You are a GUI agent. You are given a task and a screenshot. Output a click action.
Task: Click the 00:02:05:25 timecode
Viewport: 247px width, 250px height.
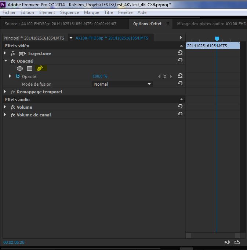(x=14, y=242)
